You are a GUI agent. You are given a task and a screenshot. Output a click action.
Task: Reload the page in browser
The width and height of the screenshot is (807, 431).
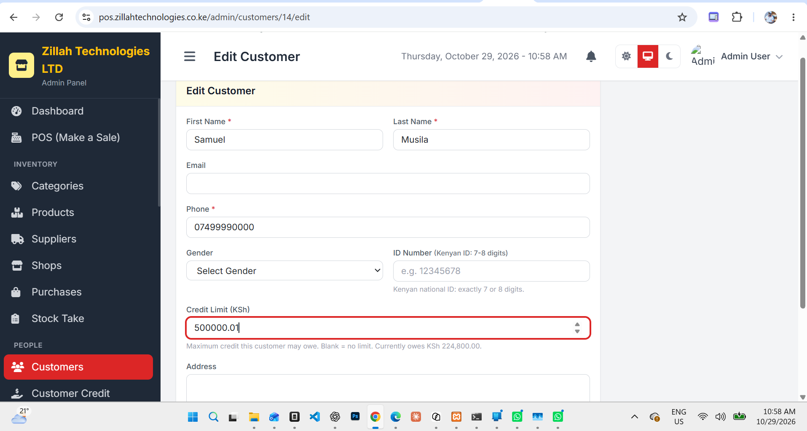[59, 17]
